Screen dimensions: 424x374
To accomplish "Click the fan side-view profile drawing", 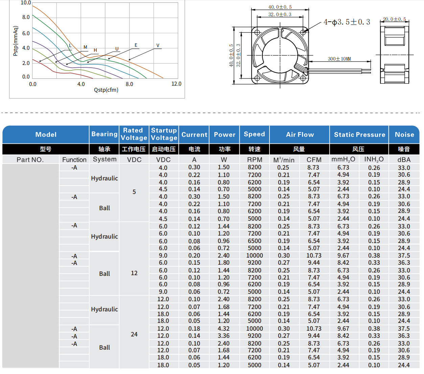I will click(394, 55).
